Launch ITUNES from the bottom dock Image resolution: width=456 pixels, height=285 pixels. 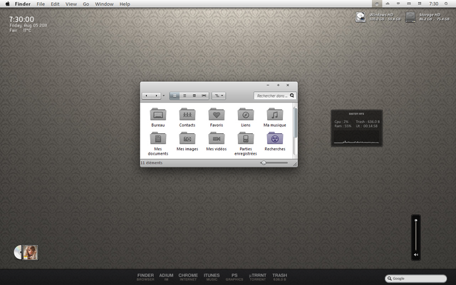[x=211, y=276]
